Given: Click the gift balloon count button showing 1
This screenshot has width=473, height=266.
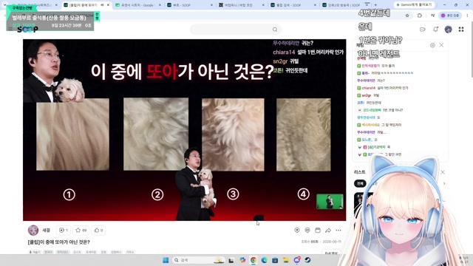Looking at the screenshot, I should (64, 230).
